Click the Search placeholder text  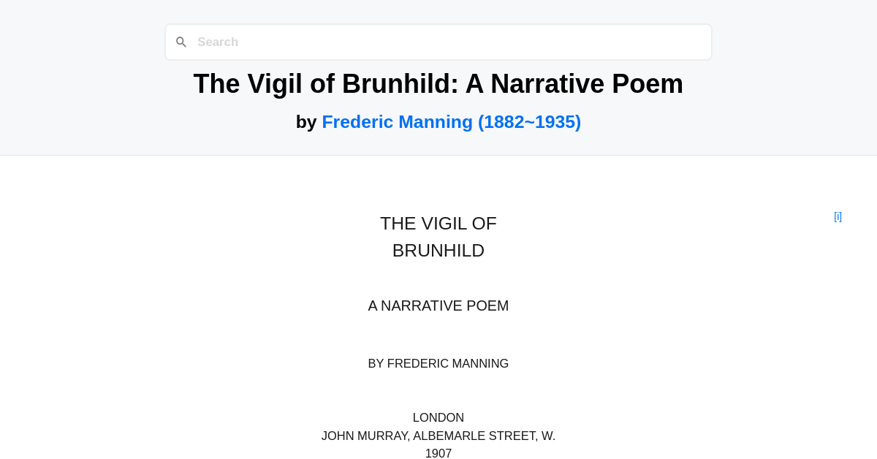(x=217, y=42)
